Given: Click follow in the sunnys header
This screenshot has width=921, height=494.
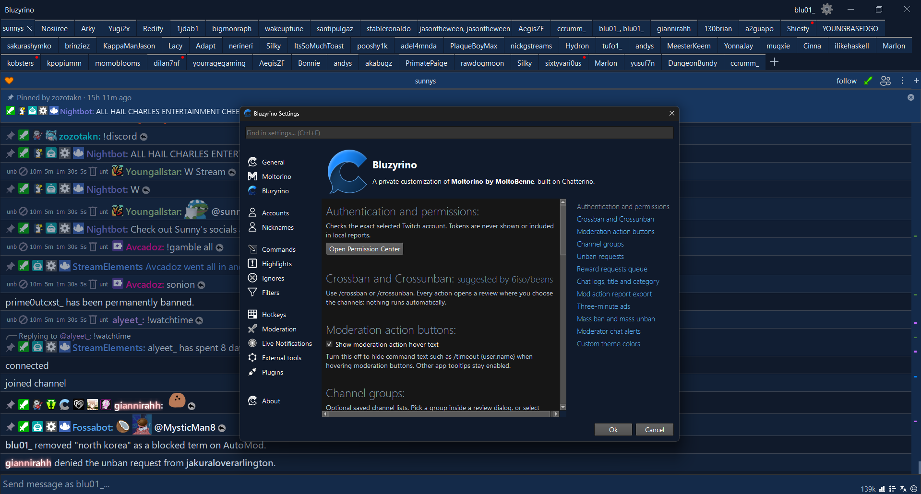Looking at the screenshot, I should pos(846,81).
